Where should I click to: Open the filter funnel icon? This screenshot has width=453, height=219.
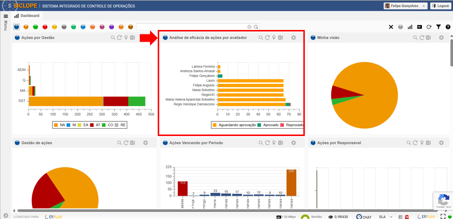[x=438, y=27]
